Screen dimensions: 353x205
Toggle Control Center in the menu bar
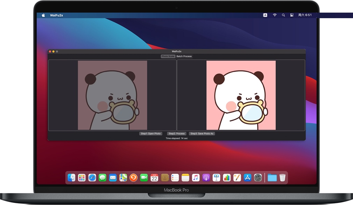tap(292, 15)
